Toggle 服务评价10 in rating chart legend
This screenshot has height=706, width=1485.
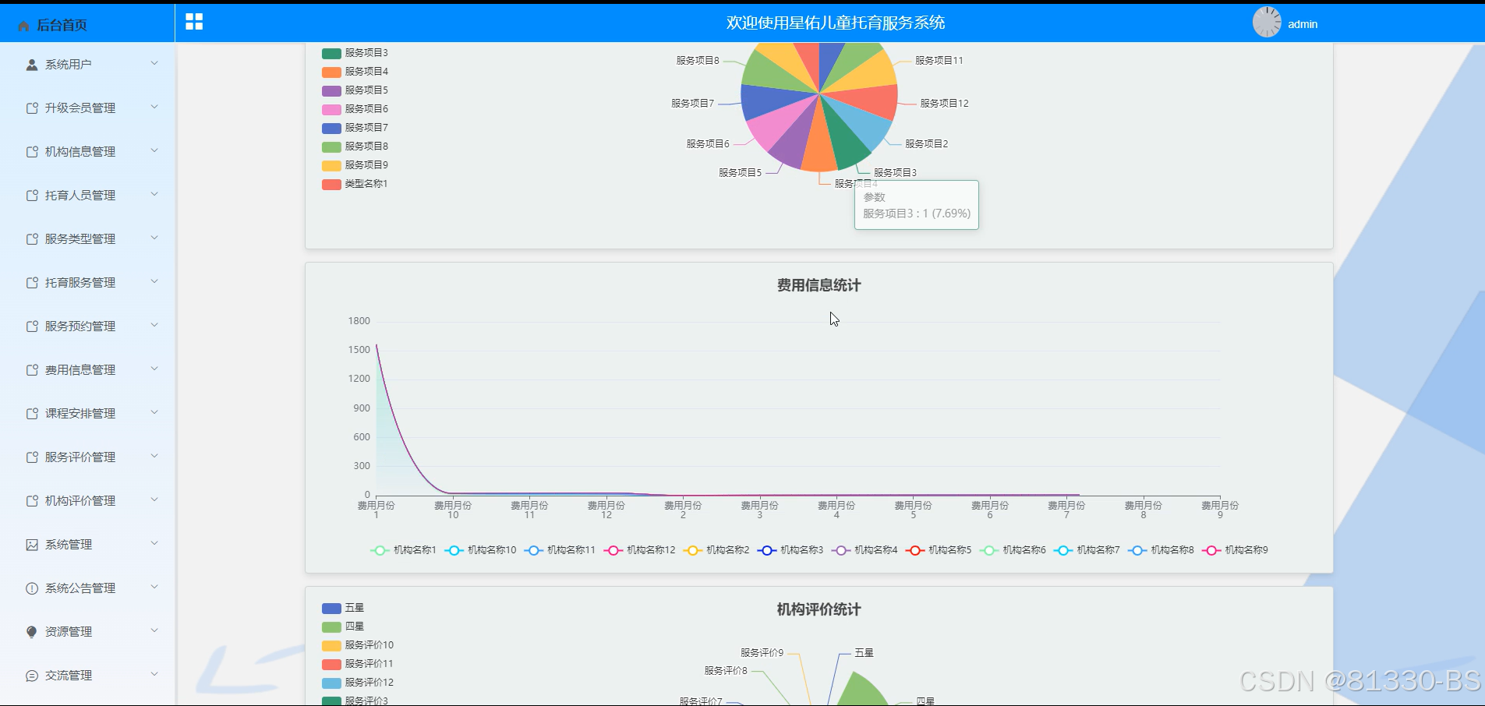pyautogui.click(x=358, y=645)
